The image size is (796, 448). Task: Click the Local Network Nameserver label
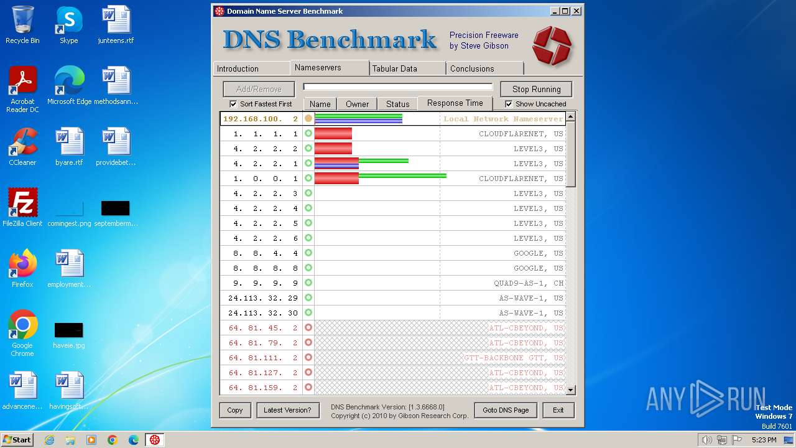pyautogui.click(x=503, y=119)
